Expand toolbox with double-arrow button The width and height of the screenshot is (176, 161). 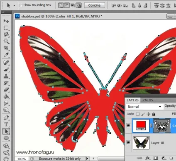click(3, 12)
